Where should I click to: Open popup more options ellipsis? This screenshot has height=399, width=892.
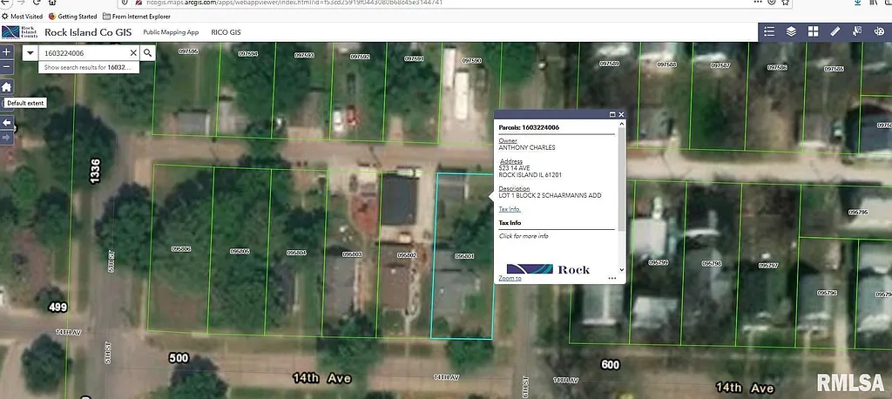point(612,279)
